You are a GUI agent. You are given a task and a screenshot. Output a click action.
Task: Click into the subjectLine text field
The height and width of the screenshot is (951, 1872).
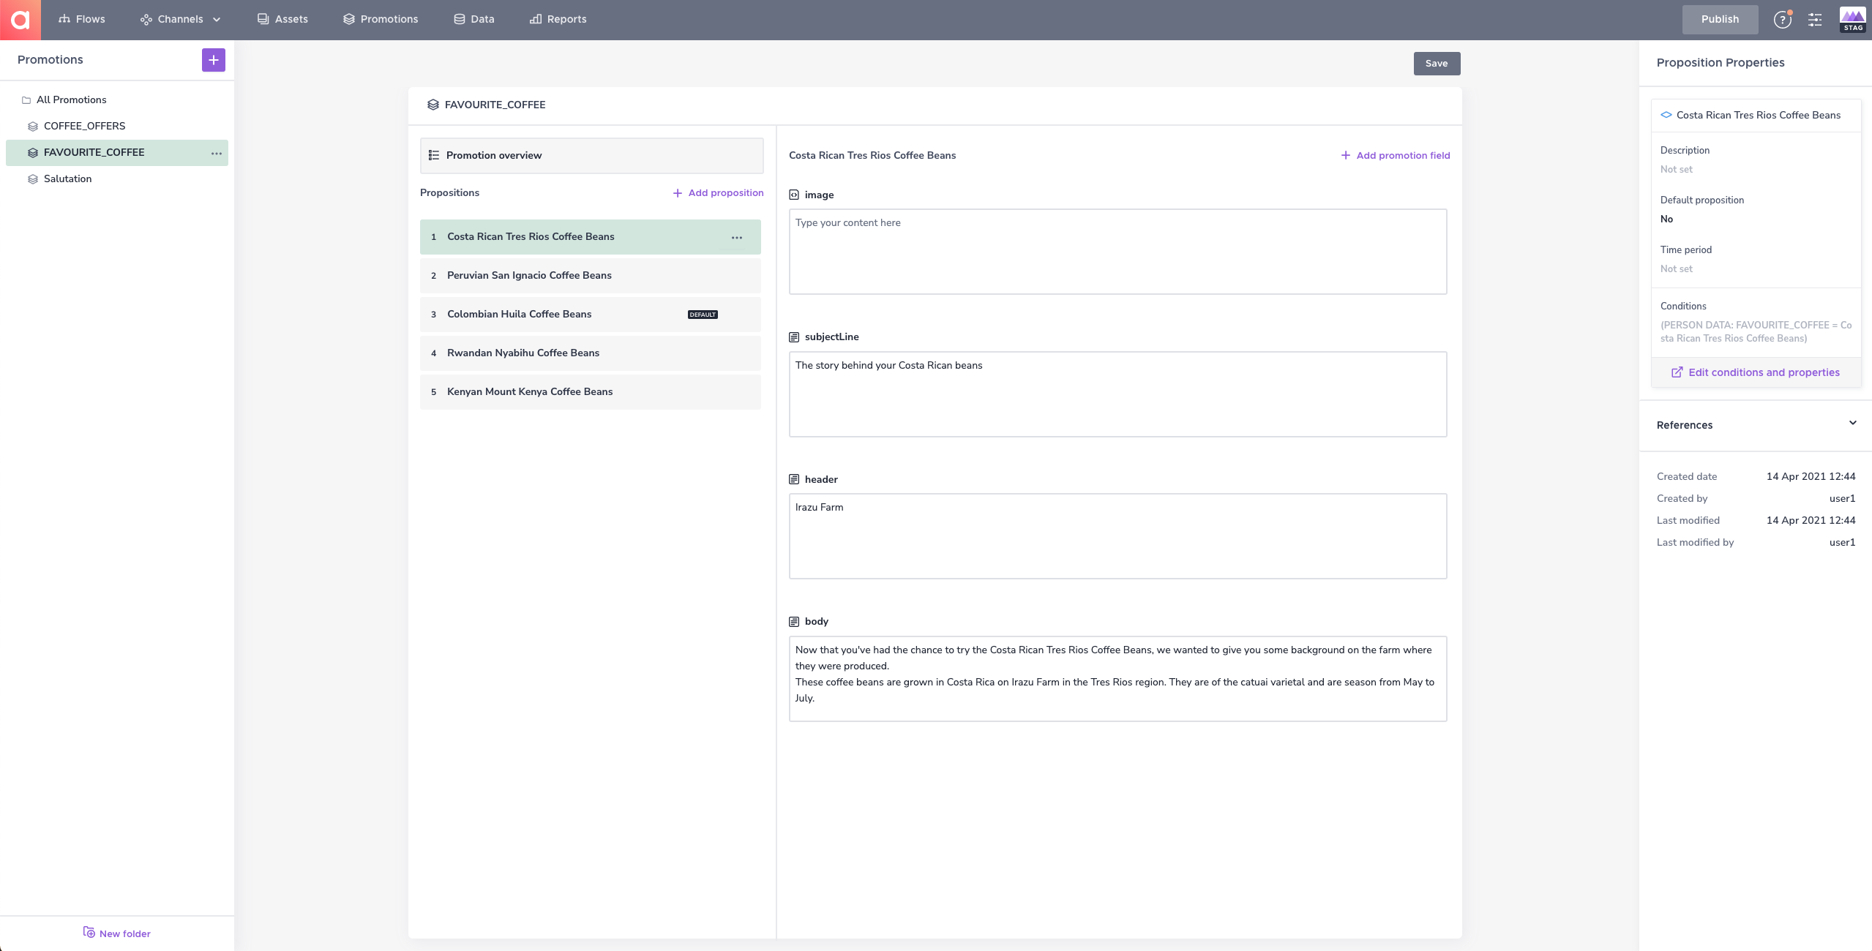pos(1117,394)
